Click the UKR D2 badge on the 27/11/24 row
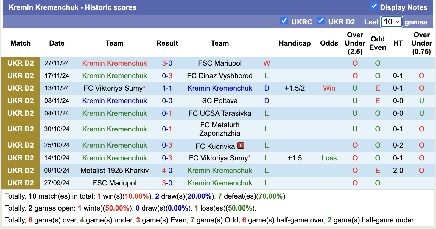This screenshot has width=436, height=229. pos(20,63)
